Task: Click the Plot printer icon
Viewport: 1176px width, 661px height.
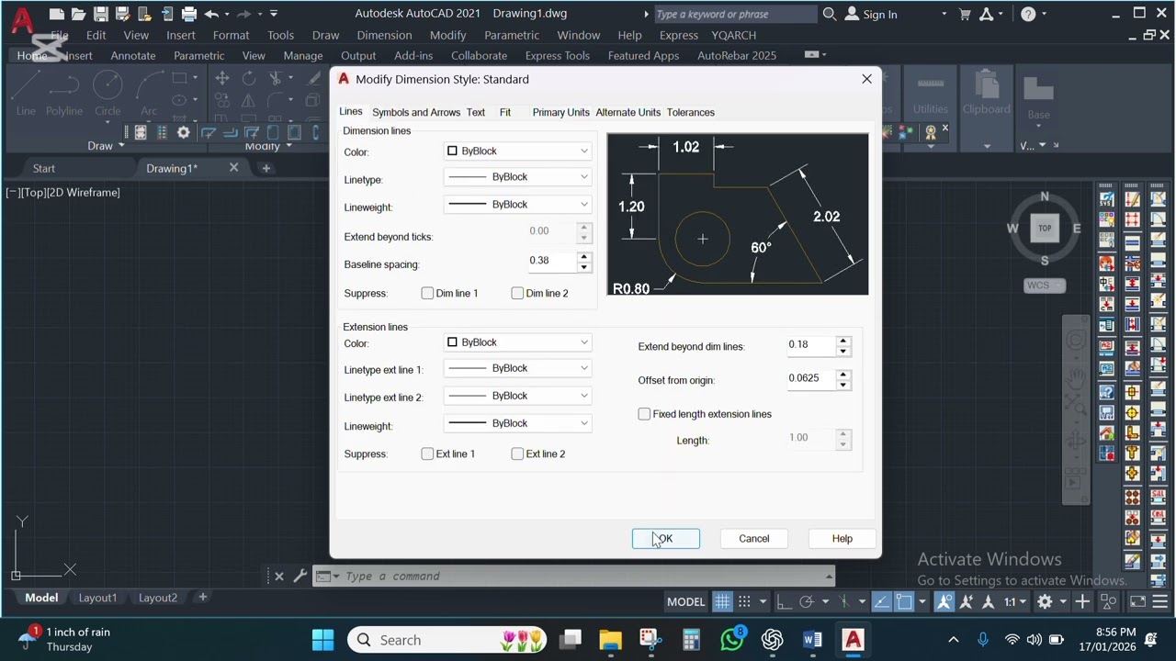Action: tap(189, 14)
